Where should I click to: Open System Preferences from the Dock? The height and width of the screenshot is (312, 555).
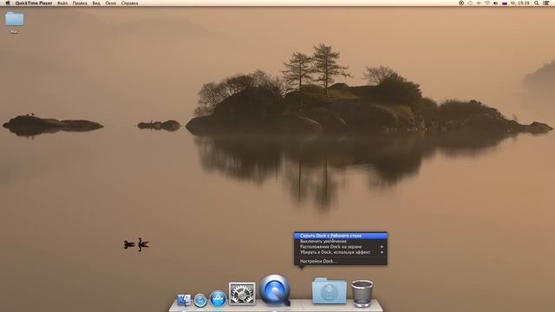coord(242,294)
